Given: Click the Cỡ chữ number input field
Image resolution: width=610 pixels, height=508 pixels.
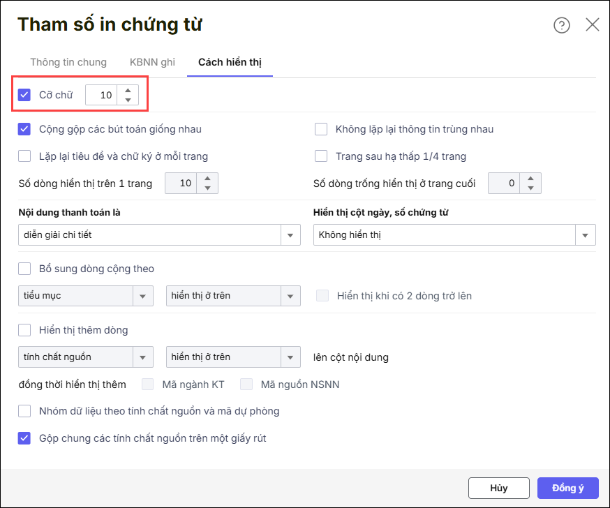Looking at the screenshot, I should click(x=102, y=95).
